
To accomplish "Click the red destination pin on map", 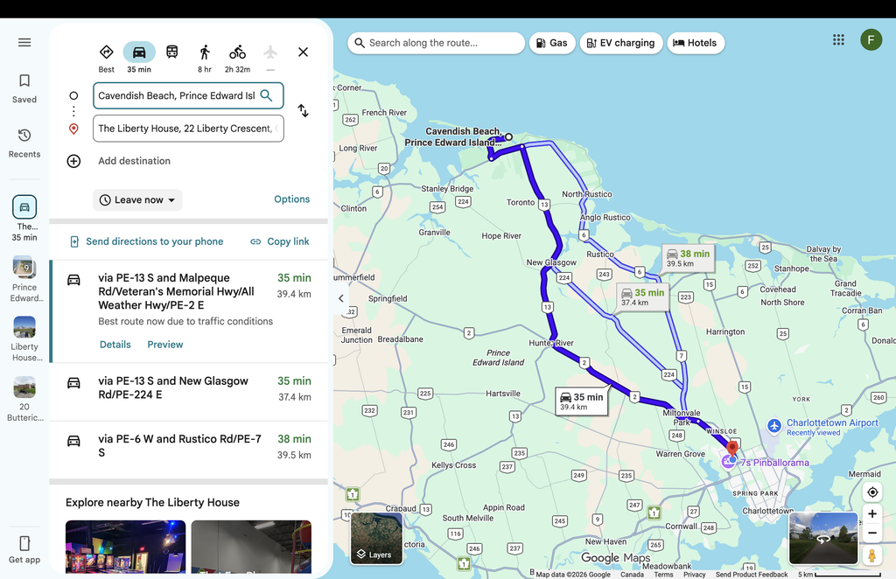I will [732, 448].
